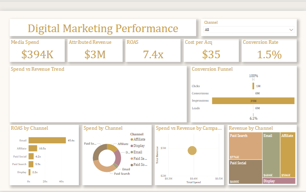
Task: Select the Paid Search 5.9x ROAS bar
Action: (x=31, y=164)
